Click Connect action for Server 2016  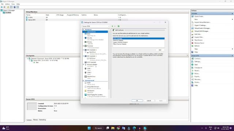[198, 59]
